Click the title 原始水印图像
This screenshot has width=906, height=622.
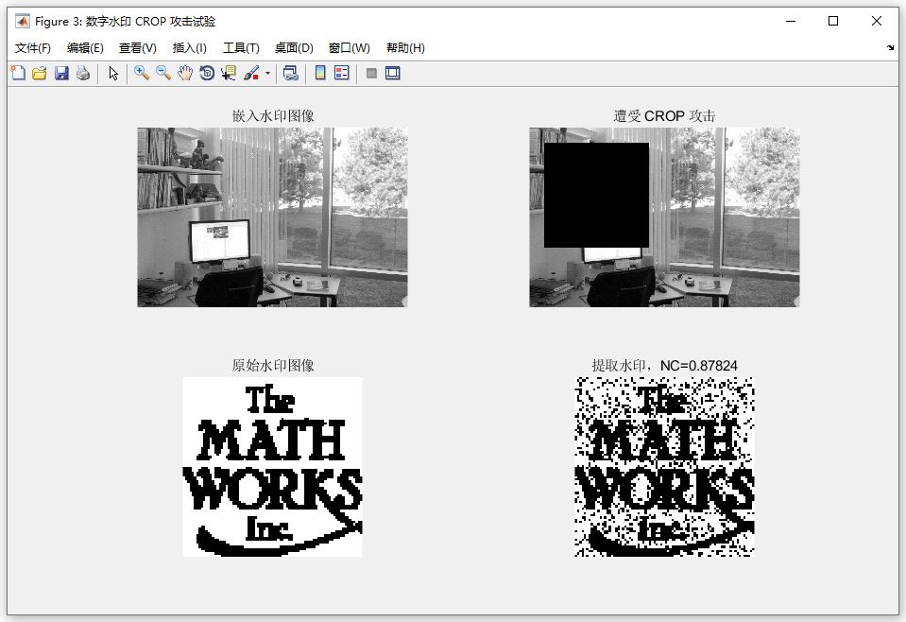click(273, 365)
